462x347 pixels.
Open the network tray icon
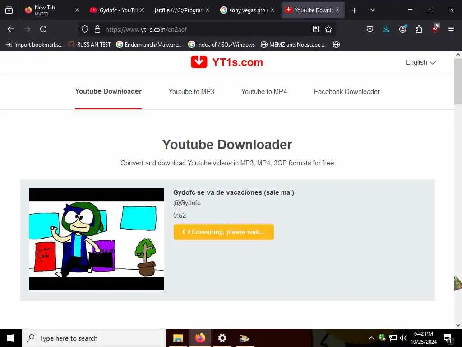click(393, 338)
